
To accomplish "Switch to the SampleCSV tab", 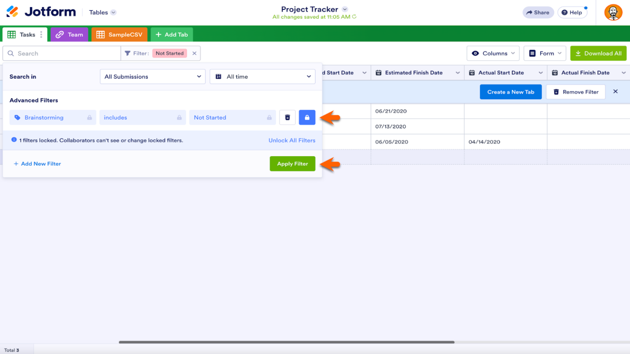I will tap(119, 34).
